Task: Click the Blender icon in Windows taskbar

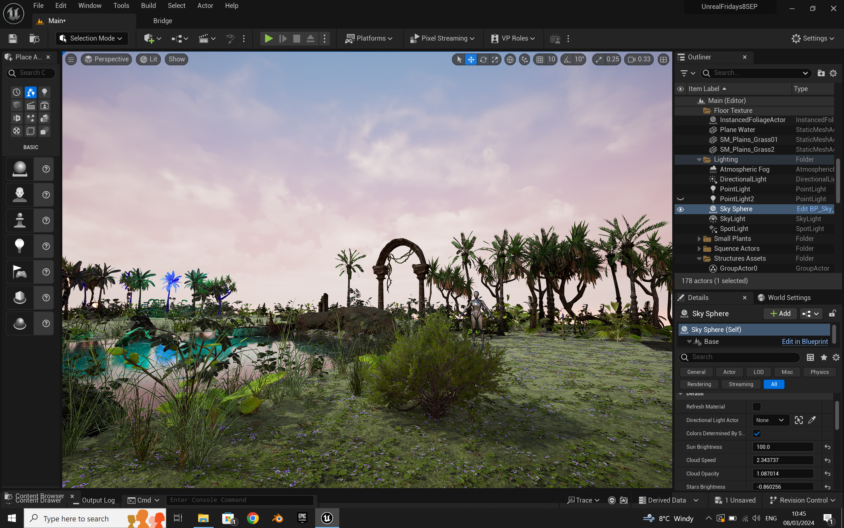Action: coord(278,518)
